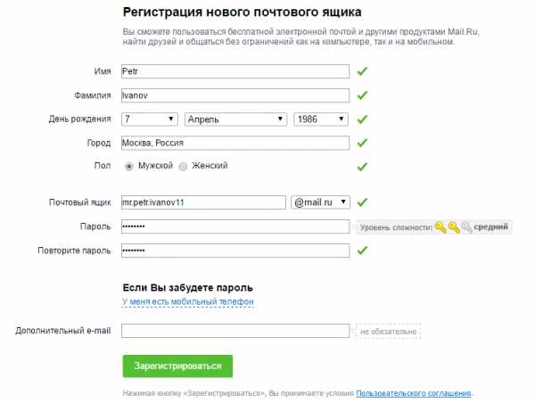Open the Пользовательского соглашения link
This screenshot has height=403, width=535.
click(x=414, y=393)
